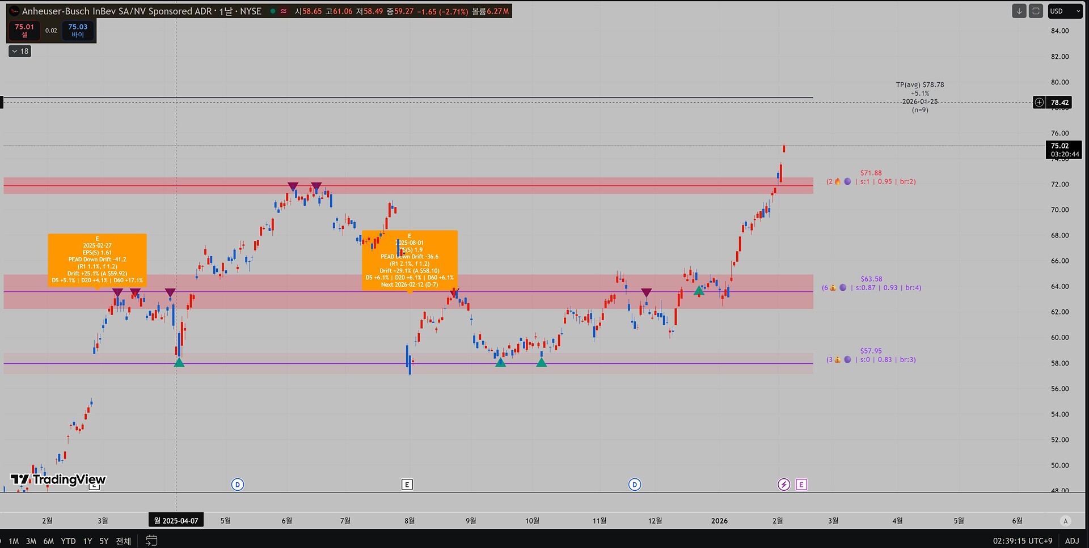
Task: Click the 75.02 current price label
Action: point(1064,150)
